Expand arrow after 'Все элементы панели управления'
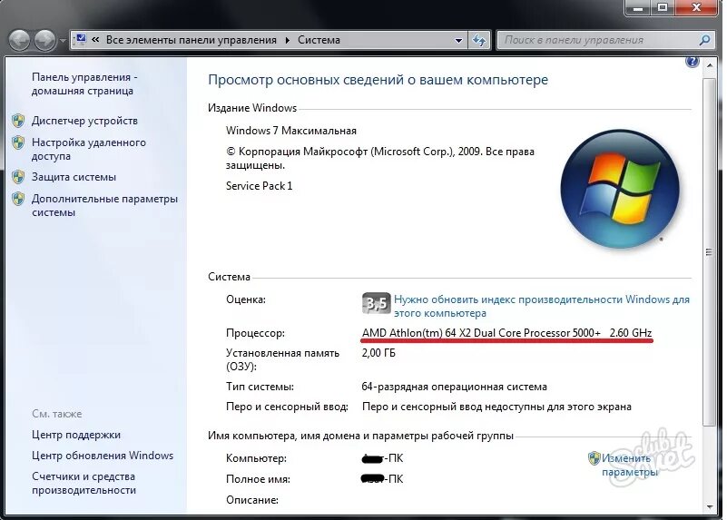 point(288,40)
